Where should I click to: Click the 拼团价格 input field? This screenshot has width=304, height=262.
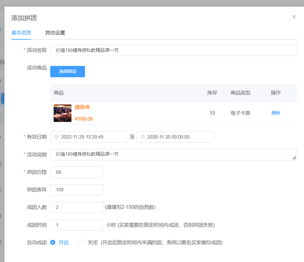coord(77,172)
